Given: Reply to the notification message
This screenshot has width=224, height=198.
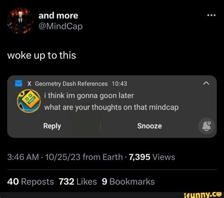Looking at the screenshot, I should (x=52, y=126).
